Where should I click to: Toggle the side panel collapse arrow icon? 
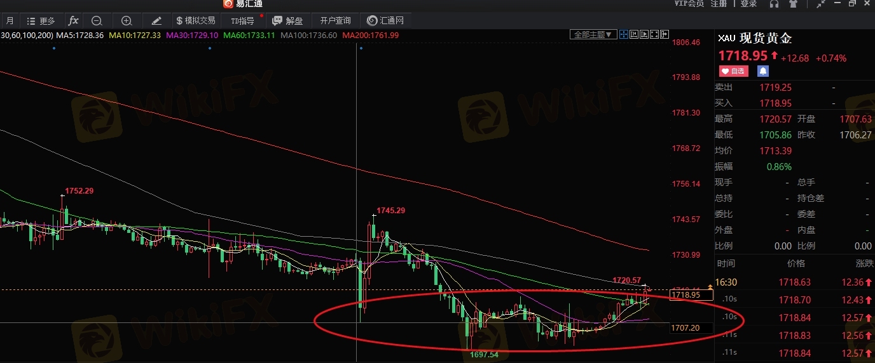pyautogui.click(x=665, y=34)
